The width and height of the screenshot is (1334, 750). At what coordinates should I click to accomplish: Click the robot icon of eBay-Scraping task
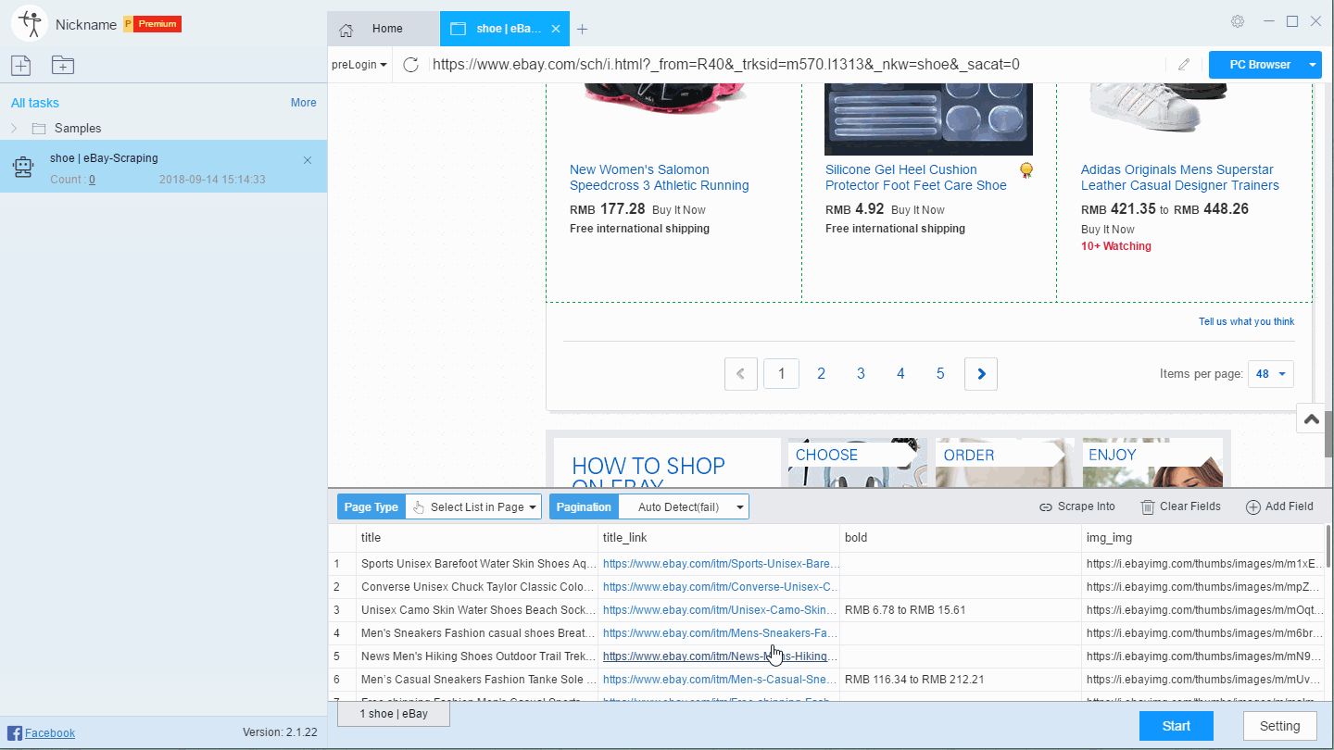[x=23, y=168]
